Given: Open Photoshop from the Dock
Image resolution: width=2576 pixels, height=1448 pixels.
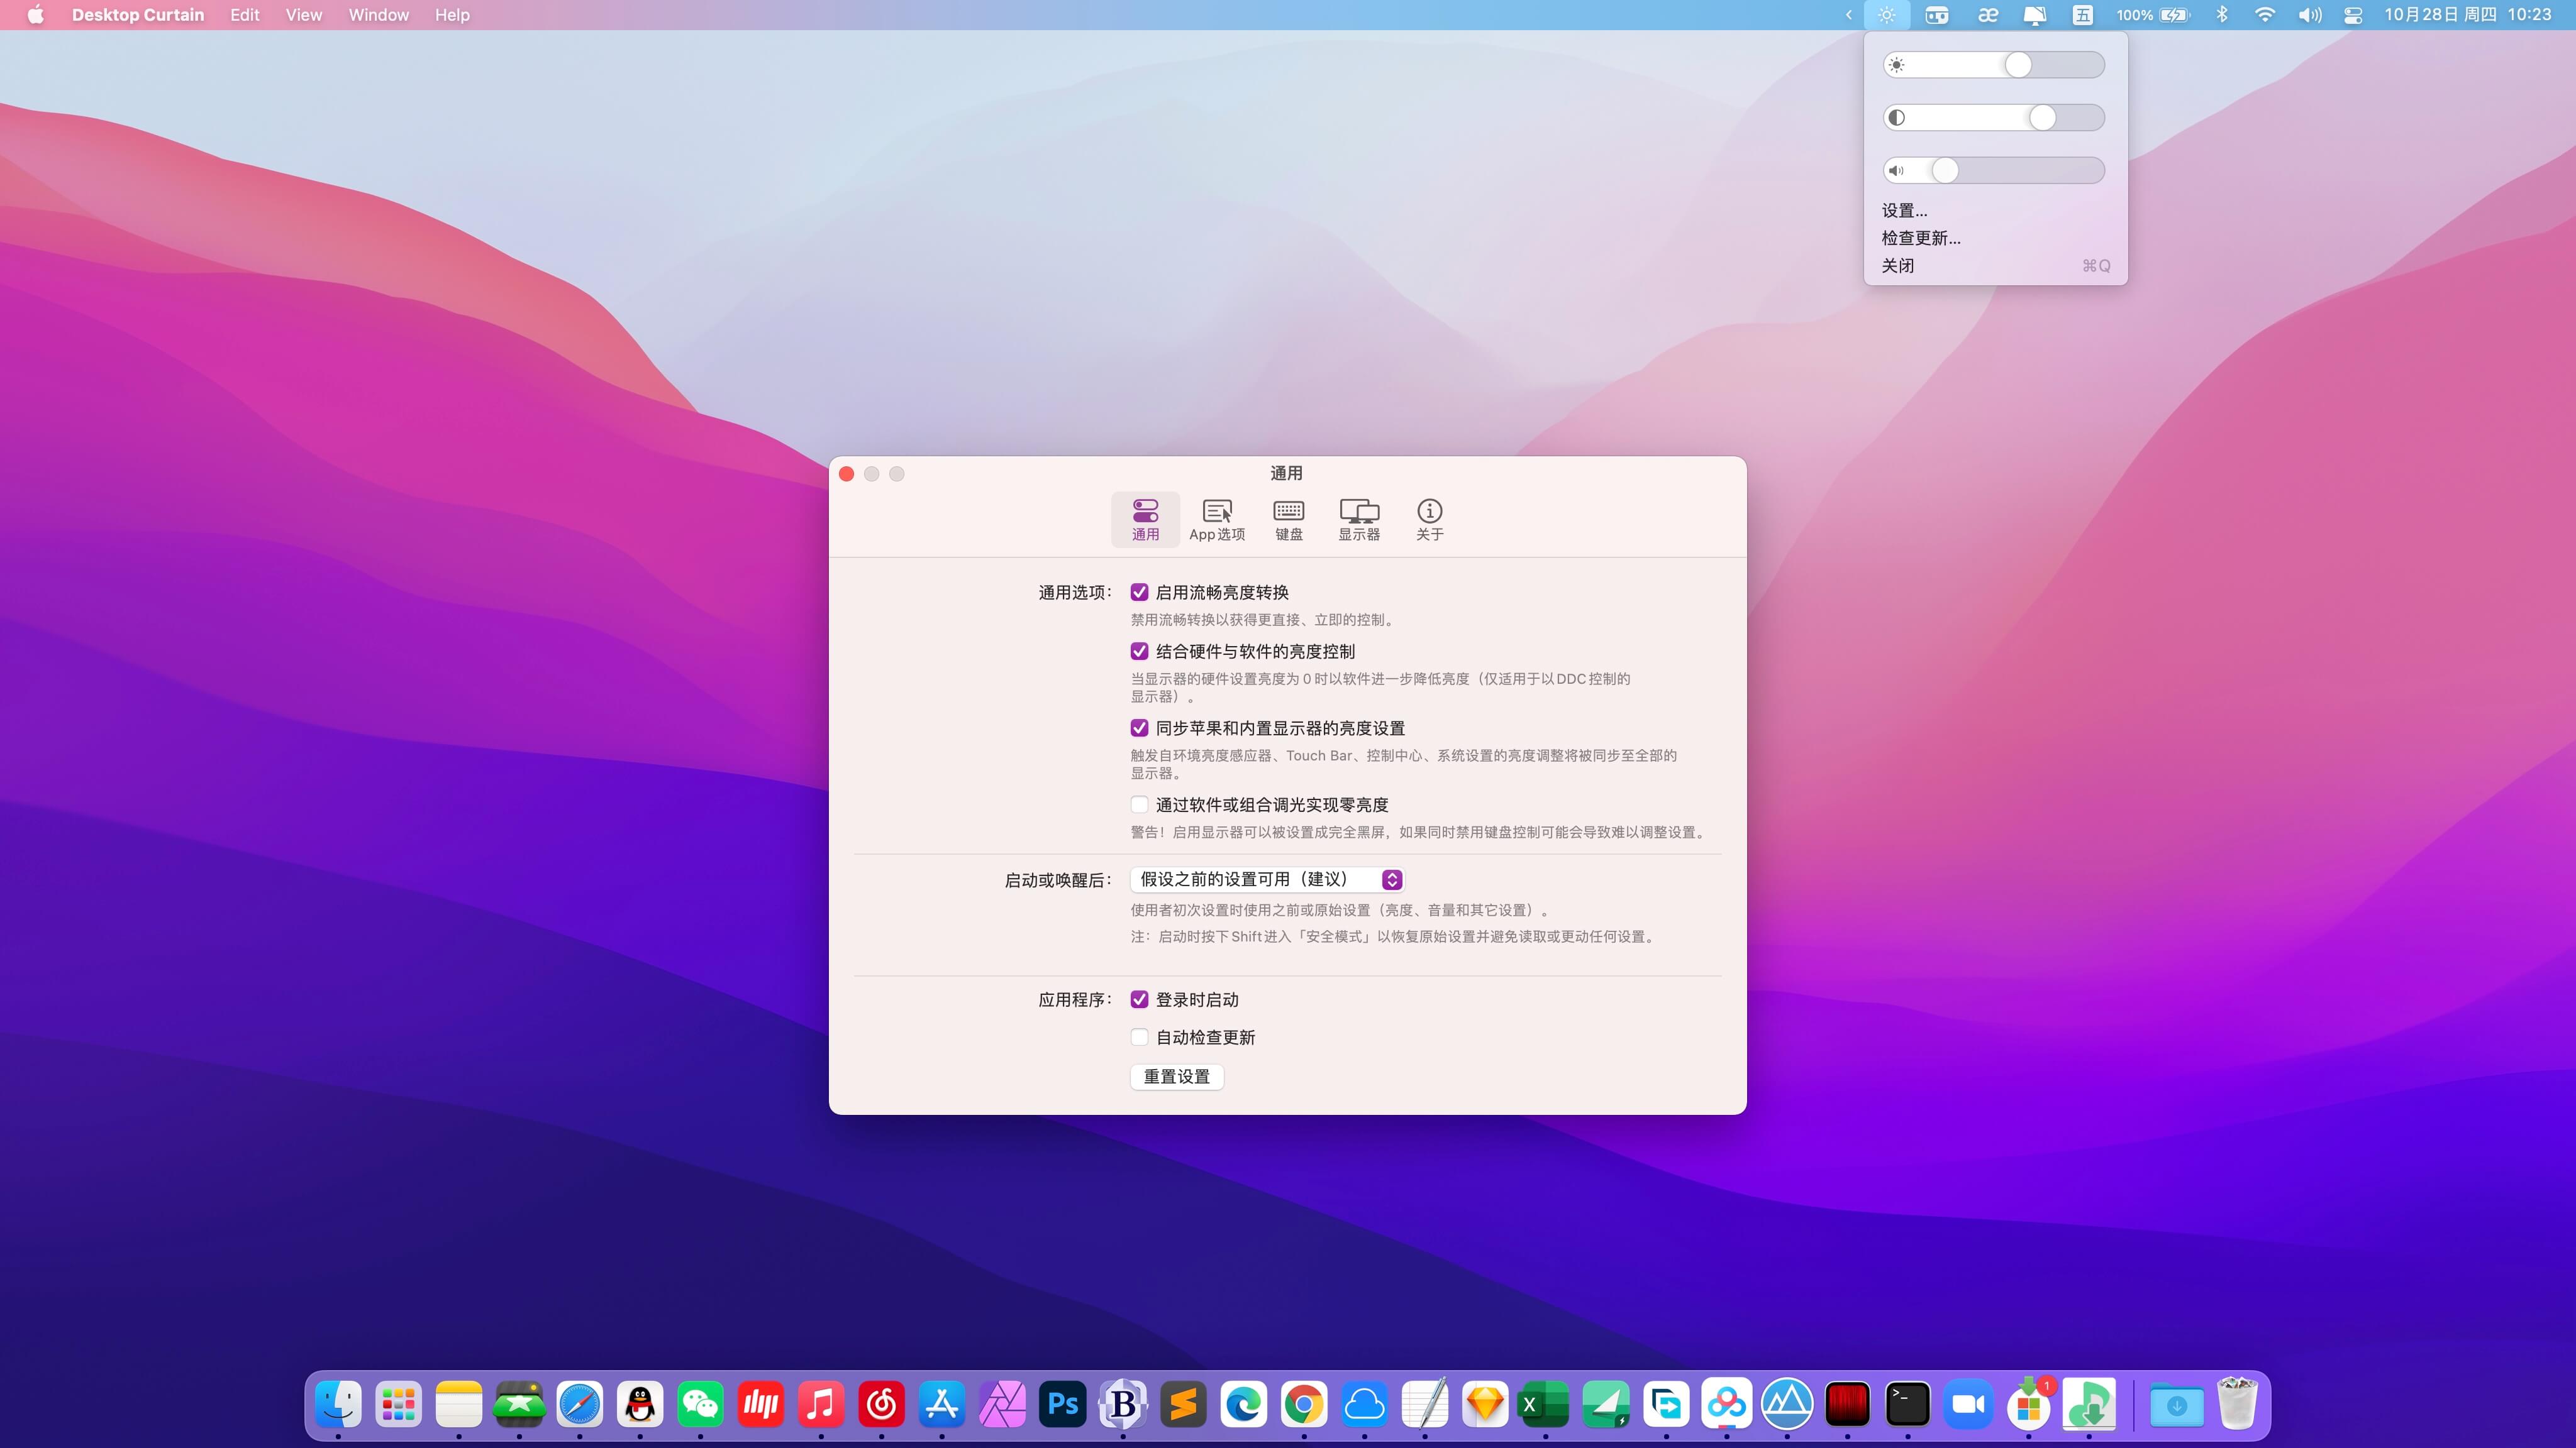Looking at the screenshot, I should pos(1062,1404).
